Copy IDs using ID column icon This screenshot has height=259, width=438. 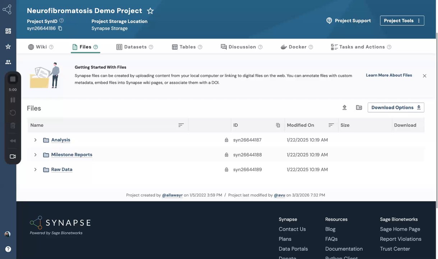coord(278,125)
